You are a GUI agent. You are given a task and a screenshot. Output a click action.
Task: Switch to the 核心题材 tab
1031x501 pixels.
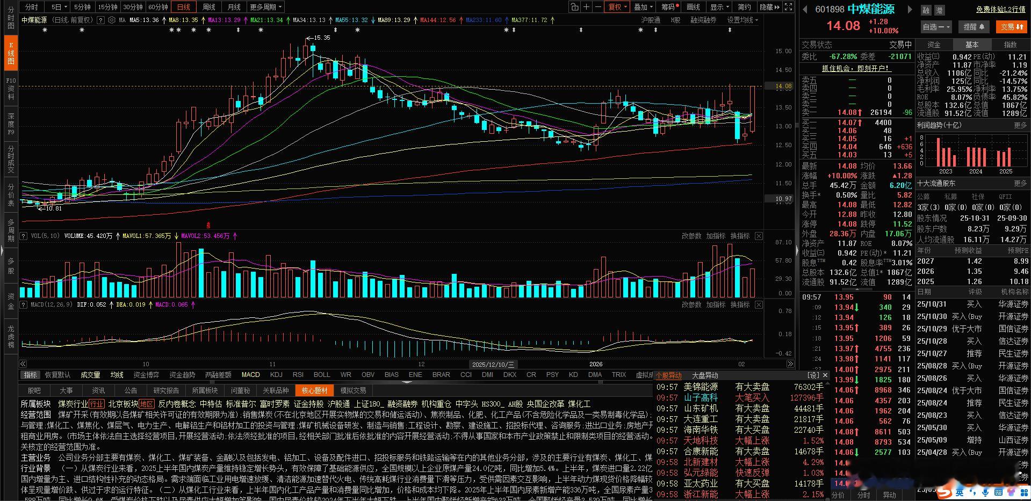point(314,390)
